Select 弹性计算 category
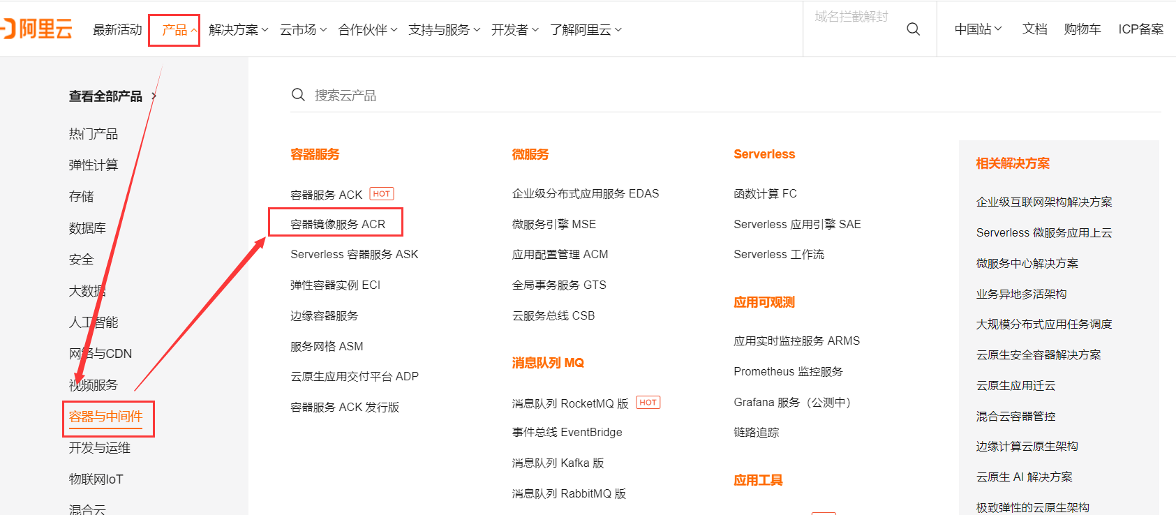This screenshot has width=1176, height=515. [94, 165]
